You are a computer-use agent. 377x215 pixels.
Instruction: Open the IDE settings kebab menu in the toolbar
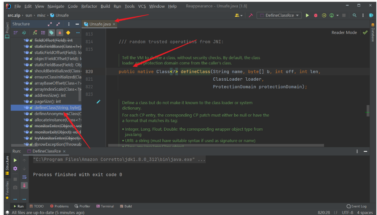(x=363, y=16)
